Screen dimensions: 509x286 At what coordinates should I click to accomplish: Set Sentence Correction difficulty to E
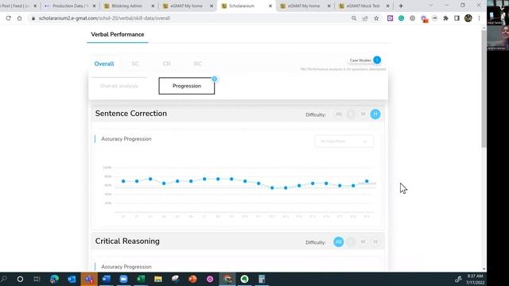(x=351, y=114)
